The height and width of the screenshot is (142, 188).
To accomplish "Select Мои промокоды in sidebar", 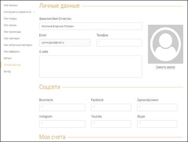I will coord(13,32).
